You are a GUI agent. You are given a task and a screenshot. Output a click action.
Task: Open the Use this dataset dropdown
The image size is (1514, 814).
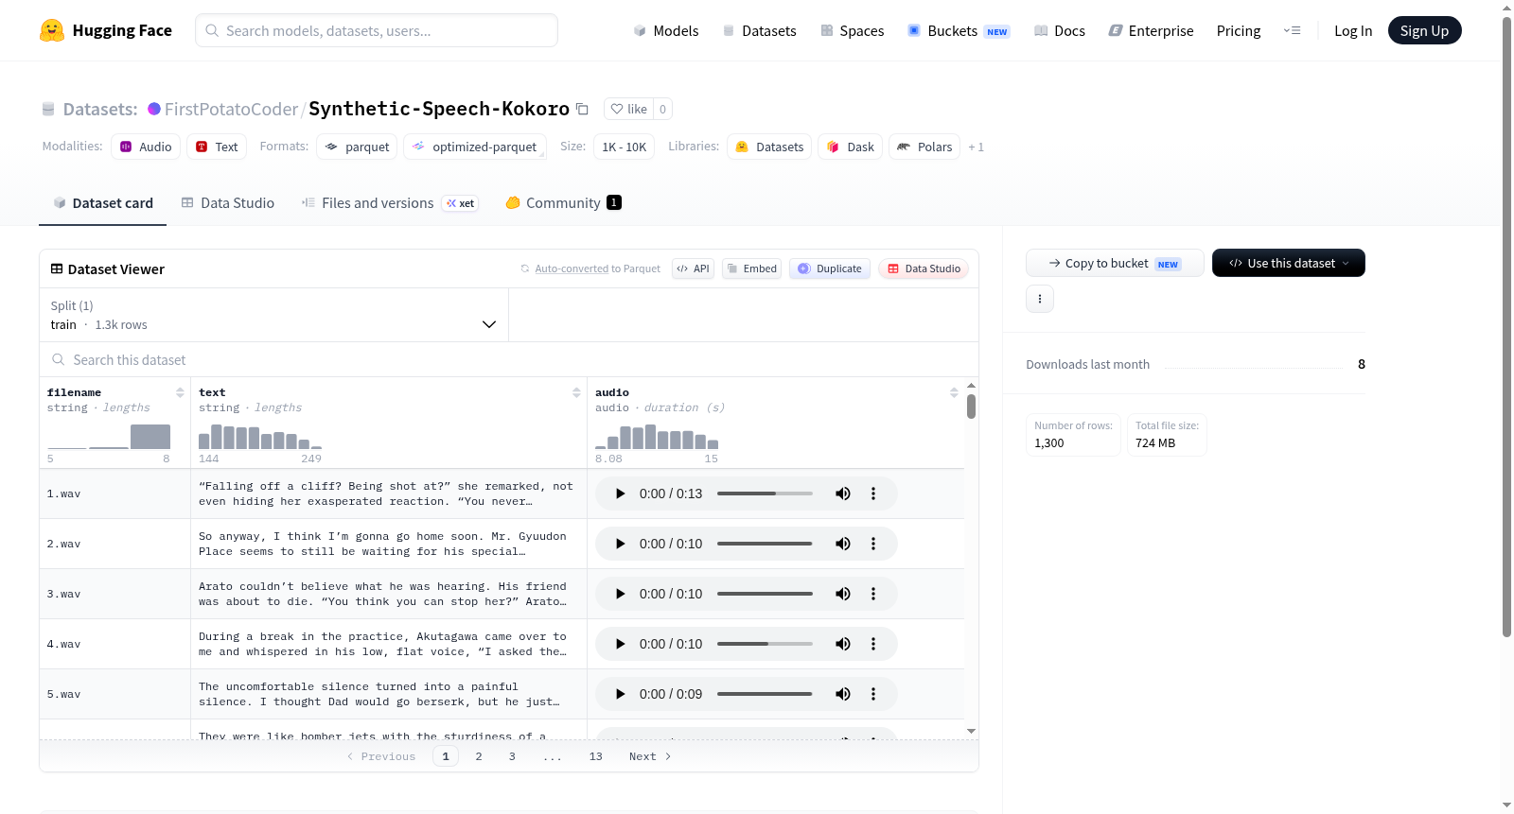[x=1289, y=263]
